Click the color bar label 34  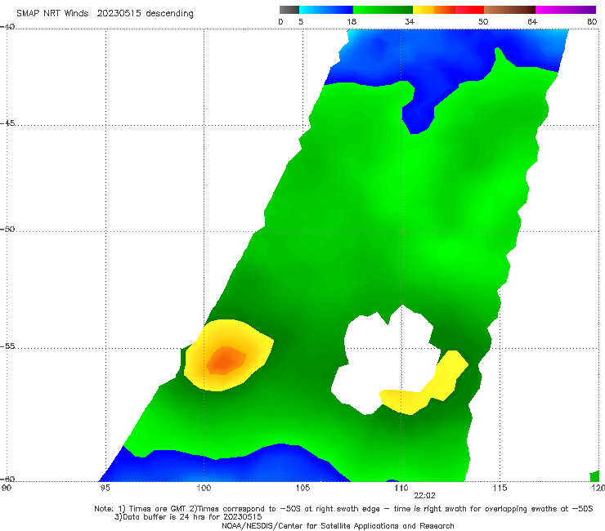(410, 22)
